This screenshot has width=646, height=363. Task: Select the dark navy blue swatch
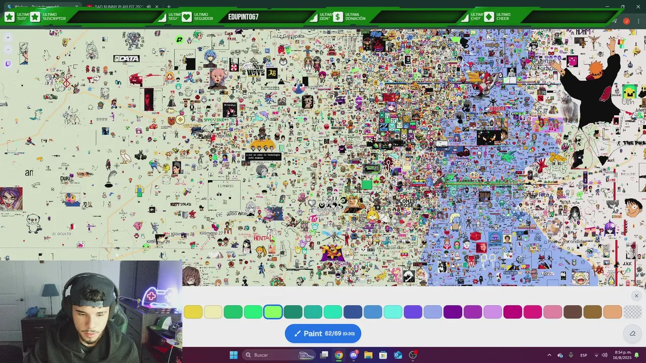[x=353, y=312]
